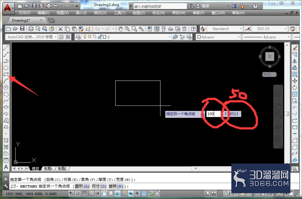Click the keyword search input field
Image resolution: width=302 pixels, height=199 pixels.
click(x=160, y=6)
